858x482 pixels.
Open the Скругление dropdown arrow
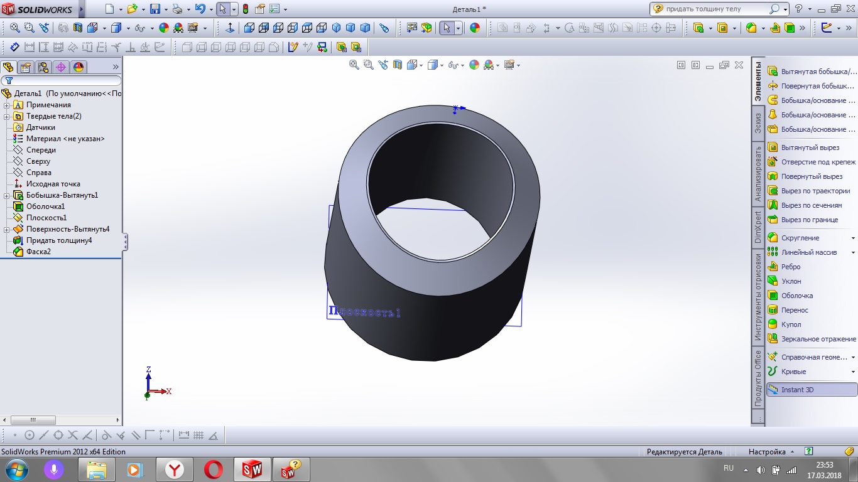(x=852, y=238)
